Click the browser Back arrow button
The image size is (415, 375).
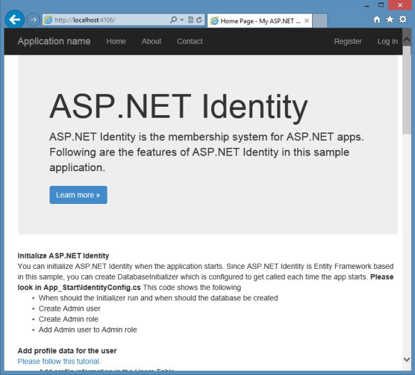[x=15, y=19]
